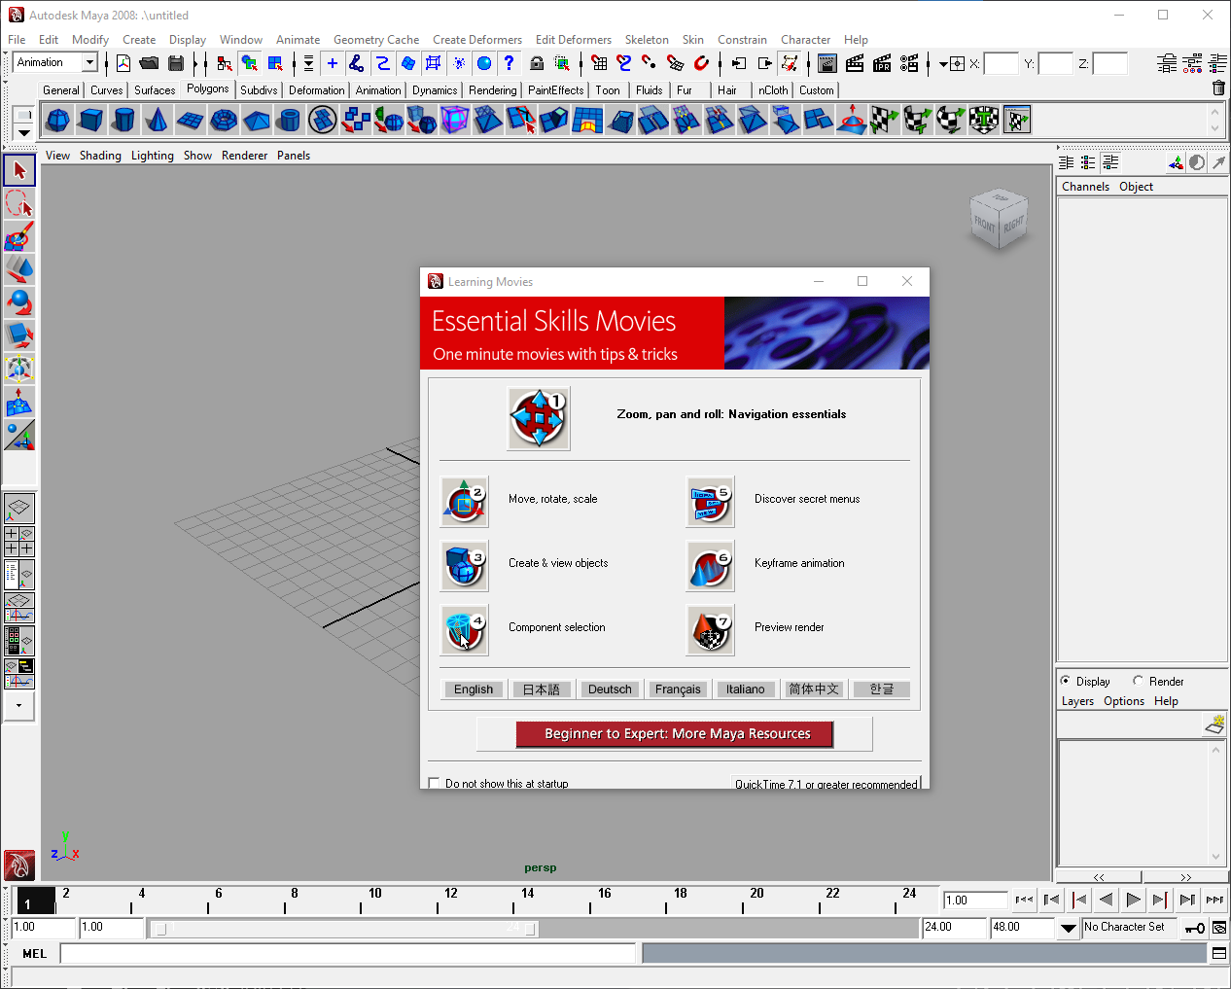1231x989 pixels.
Task: Pick the Universal Manipulator tool
Action: [x=19, y=369]
